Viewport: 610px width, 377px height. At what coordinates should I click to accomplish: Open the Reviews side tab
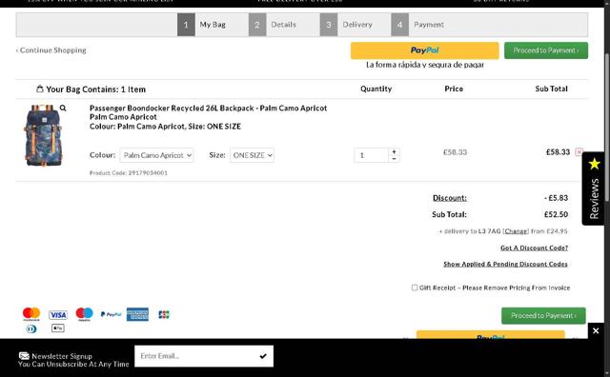click(x=594, y=188)
